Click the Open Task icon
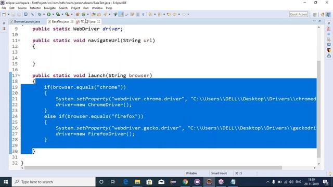The image size is (333, 187). coord(99,15)
